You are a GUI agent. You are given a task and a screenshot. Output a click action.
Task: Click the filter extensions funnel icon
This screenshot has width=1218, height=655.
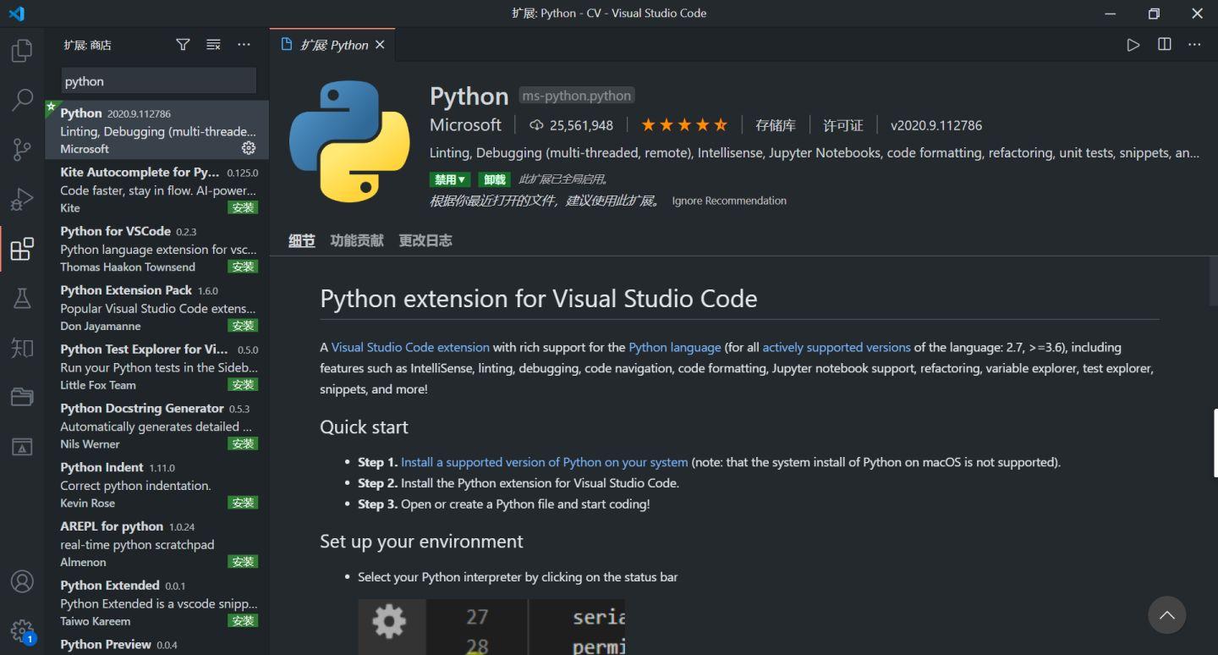pyautogui.click(x=183, y=44)
